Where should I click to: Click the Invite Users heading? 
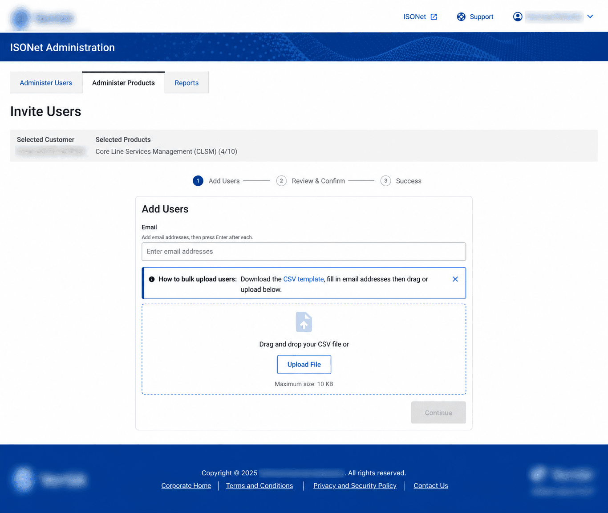click(46, 111)
